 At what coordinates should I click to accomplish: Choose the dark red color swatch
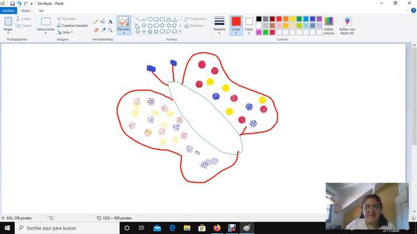point(272,19)
